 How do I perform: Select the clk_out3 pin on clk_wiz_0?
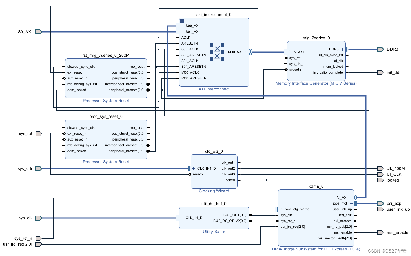228,174
